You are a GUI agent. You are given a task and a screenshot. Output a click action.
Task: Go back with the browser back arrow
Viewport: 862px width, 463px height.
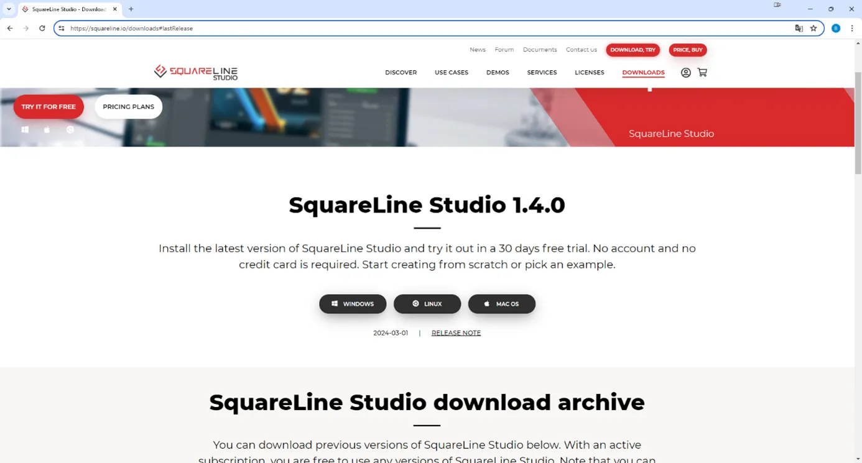click(x=10, y=28)
